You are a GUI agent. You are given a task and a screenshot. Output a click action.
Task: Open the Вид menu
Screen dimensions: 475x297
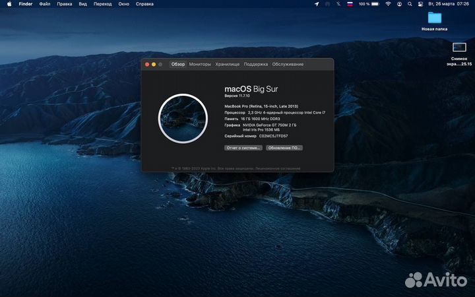(82, 4)
